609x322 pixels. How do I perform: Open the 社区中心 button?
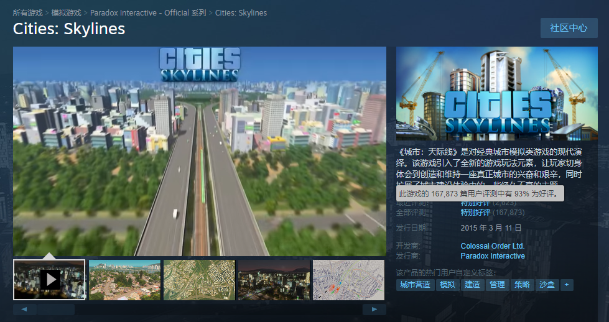[569, 28]
